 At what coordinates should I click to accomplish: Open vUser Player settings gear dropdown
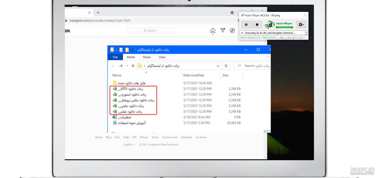point(301,24)
